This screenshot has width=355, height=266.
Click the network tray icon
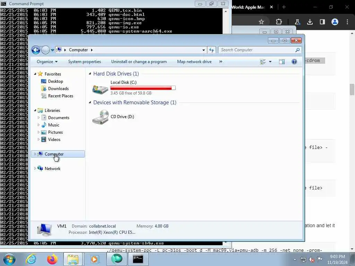pyautogui.click(x=303, y=260)
